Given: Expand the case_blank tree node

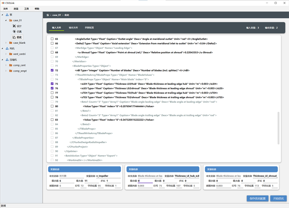Looking at the screenshot, I should 6,43.
